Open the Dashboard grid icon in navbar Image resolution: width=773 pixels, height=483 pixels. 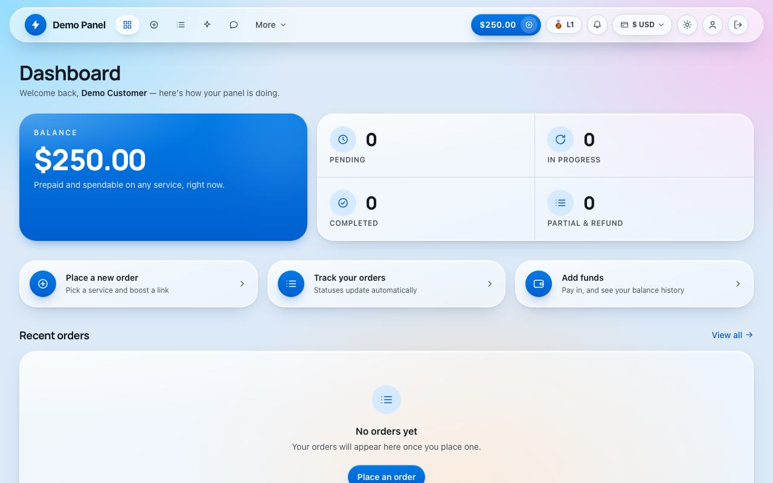coord(127,25)
